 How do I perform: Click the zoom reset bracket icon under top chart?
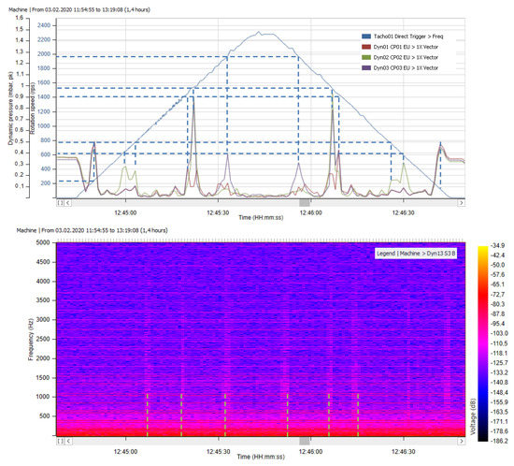(x=60, y=203)
